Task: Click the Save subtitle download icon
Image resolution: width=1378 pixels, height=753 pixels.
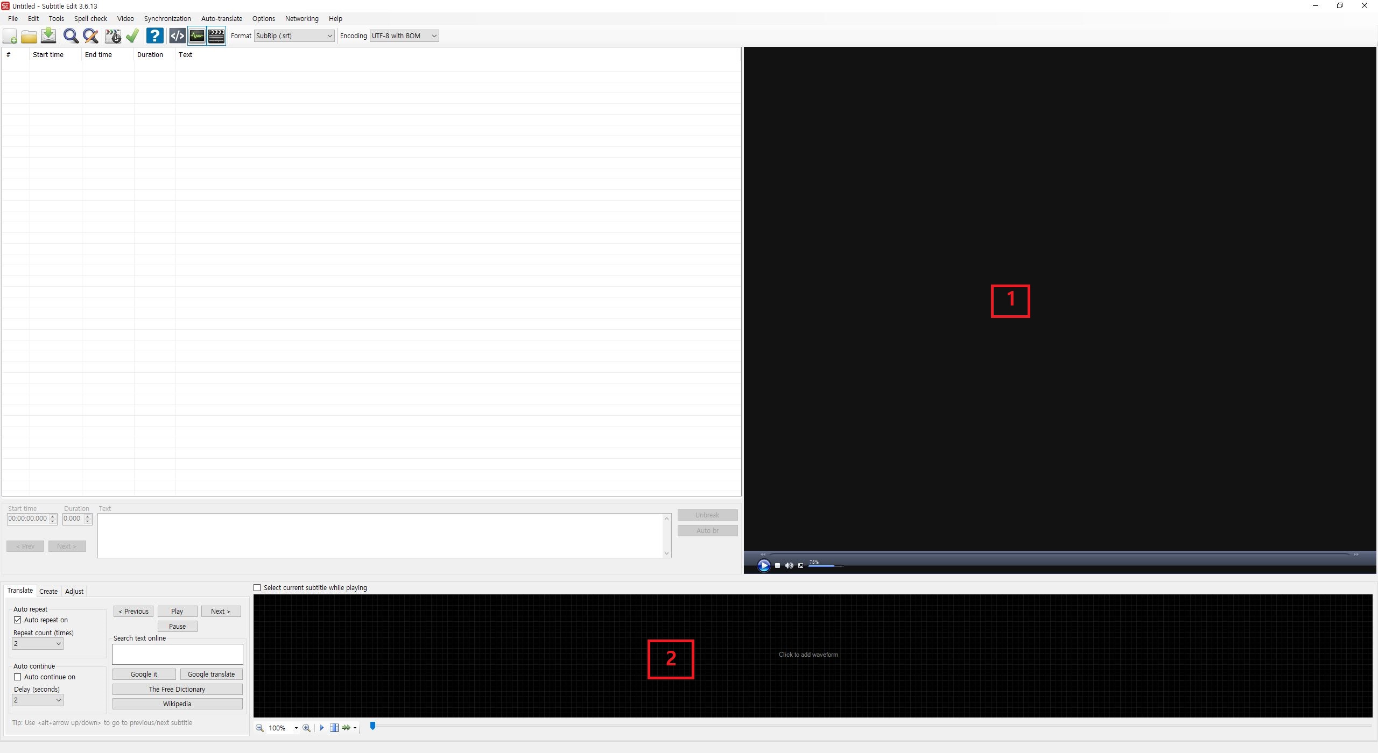Action: 48,36
